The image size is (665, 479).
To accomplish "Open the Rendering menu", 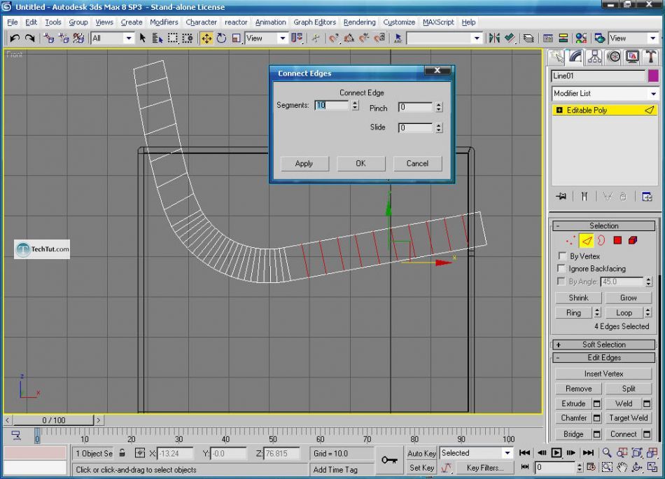I will [x=359, y=22].
